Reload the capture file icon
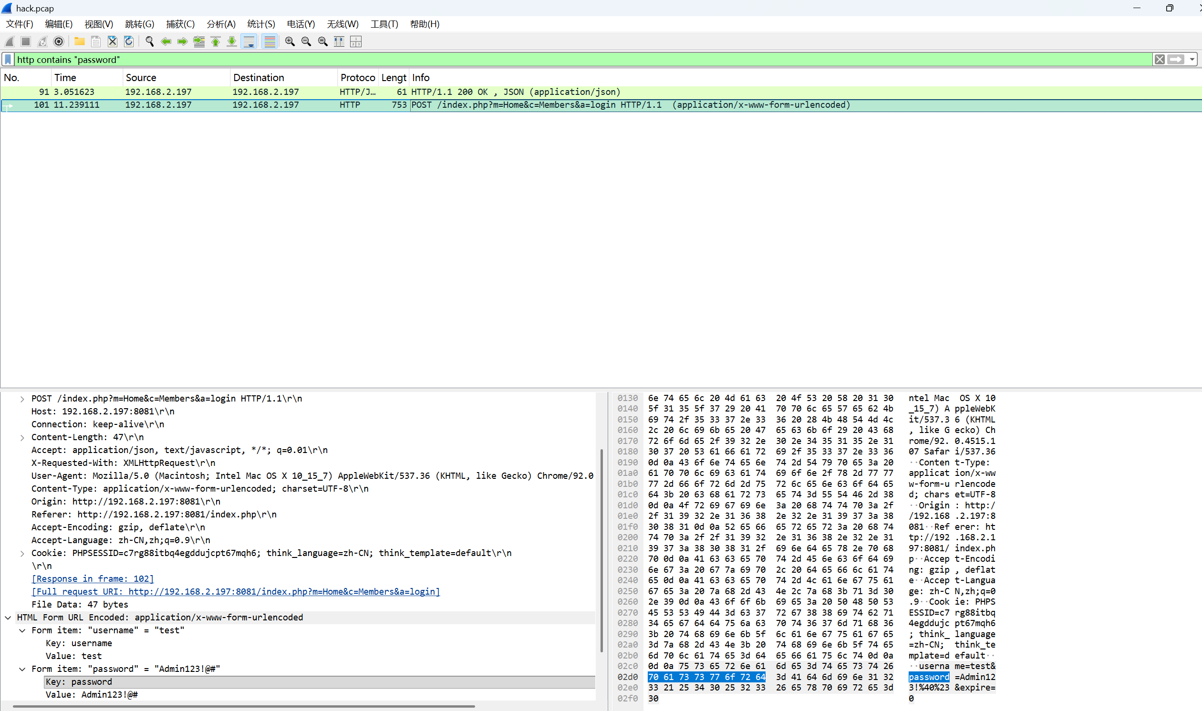Screen dimensions: 1202x711 (x=129, y=41)
